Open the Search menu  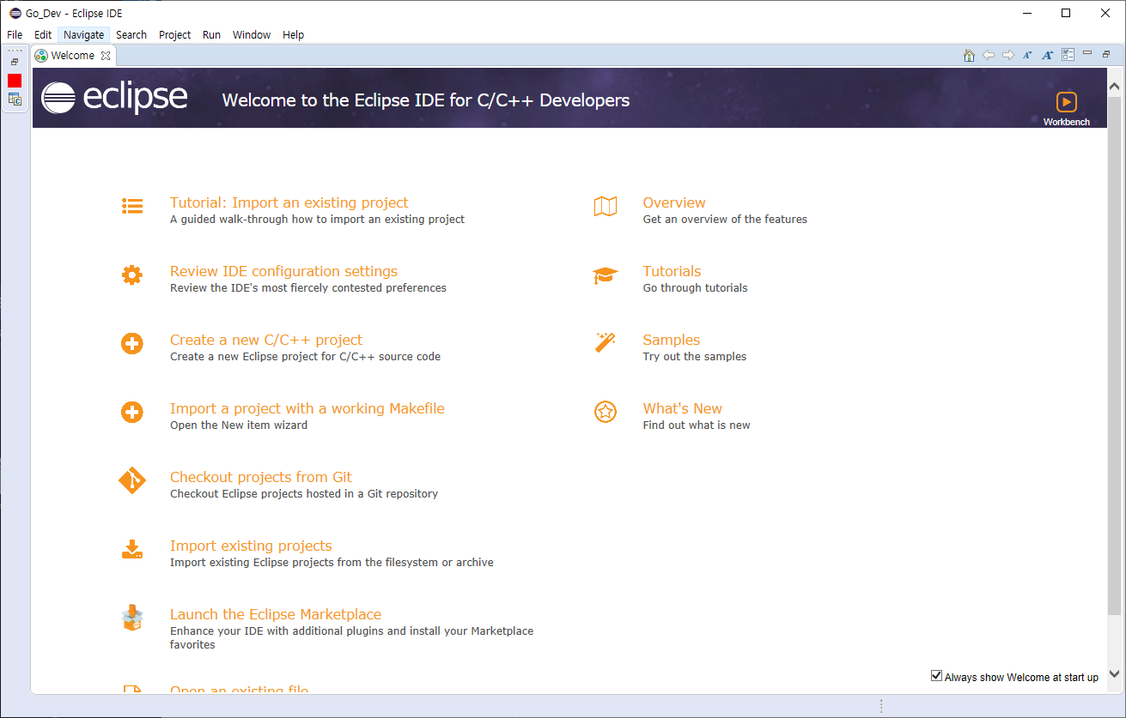coord(131,35)
